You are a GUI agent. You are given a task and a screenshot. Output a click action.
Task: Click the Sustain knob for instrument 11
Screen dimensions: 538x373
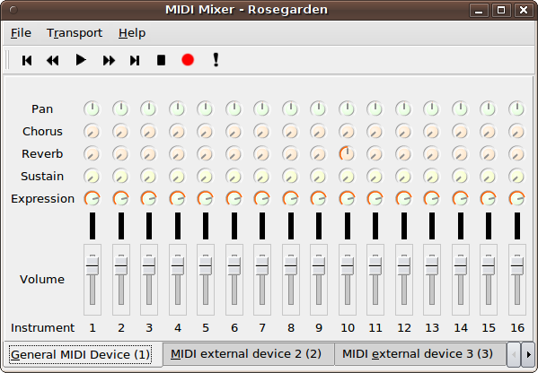pos(375,177)
